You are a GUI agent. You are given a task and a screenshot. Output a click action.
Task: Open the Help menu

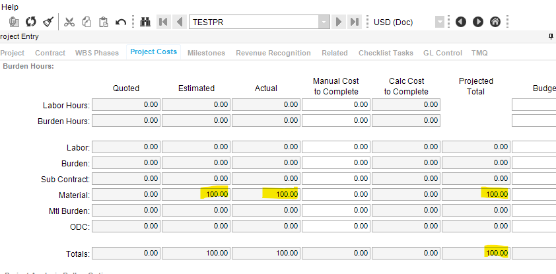click(11, 7)
